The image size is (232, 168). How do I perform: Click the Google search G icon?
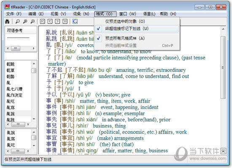click(x=75, y=22)
